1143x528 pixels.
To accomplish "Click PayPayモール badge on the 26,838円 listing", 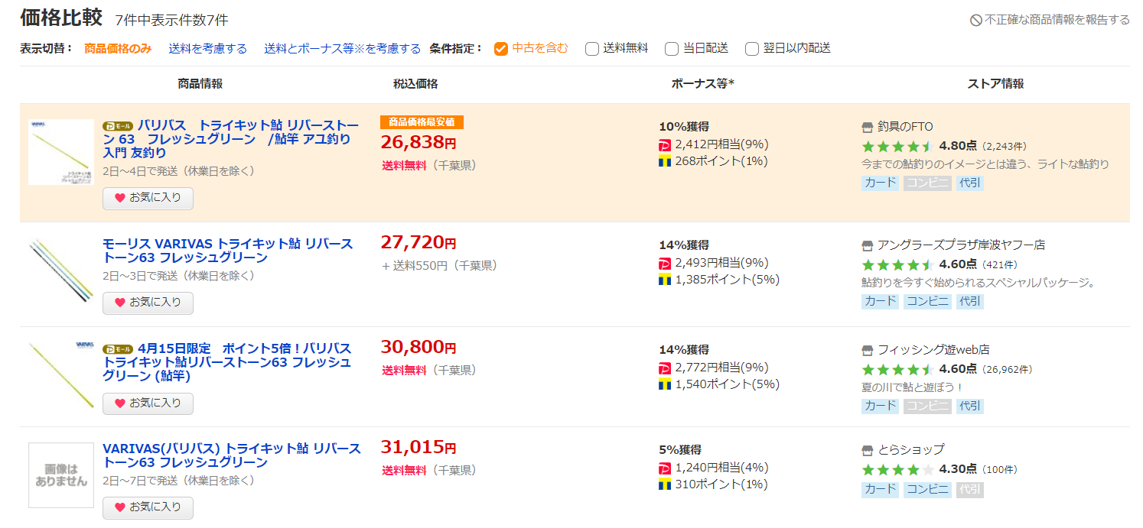I will pyautogui.click(x=118, y=126).
